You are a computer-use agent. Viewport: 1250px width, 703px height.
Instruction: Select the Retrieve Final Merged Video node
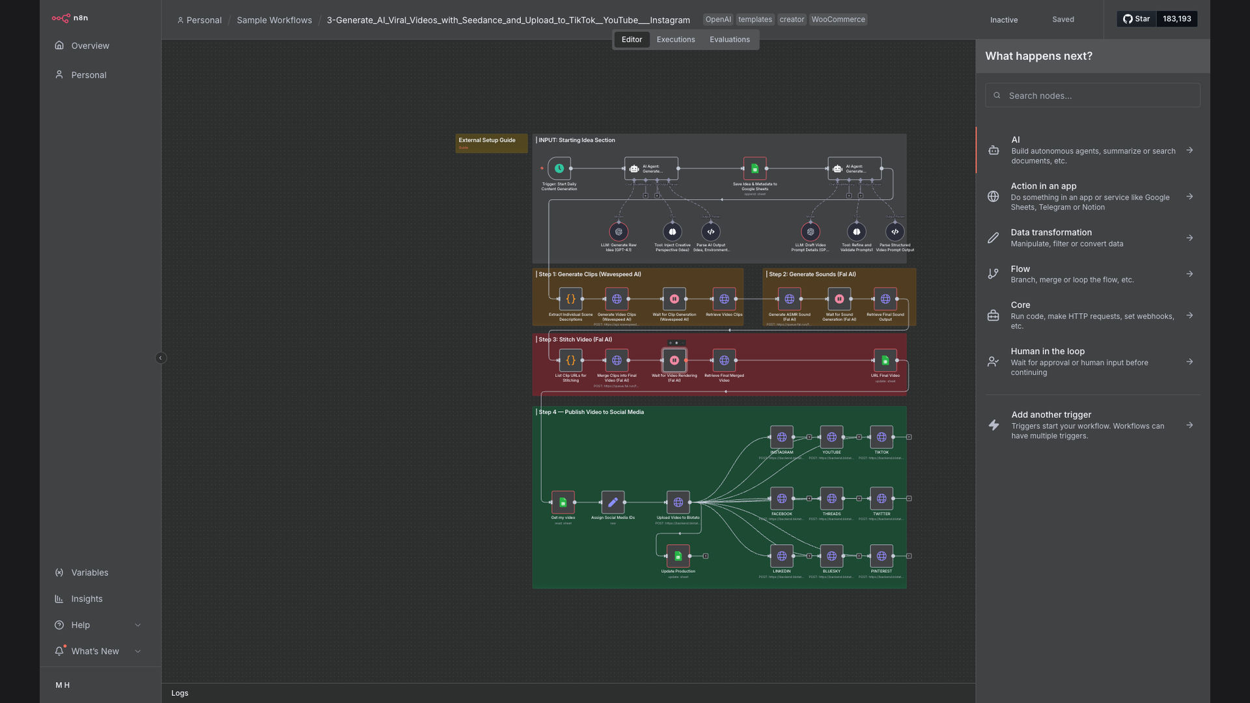pyautogui.click(x=724, y=360)
